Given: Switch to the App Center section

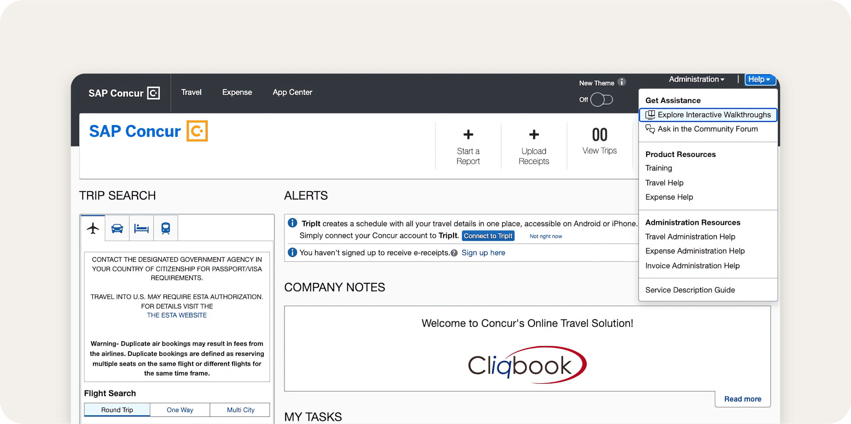Looking at the screenshot, I should pos(292,92).
